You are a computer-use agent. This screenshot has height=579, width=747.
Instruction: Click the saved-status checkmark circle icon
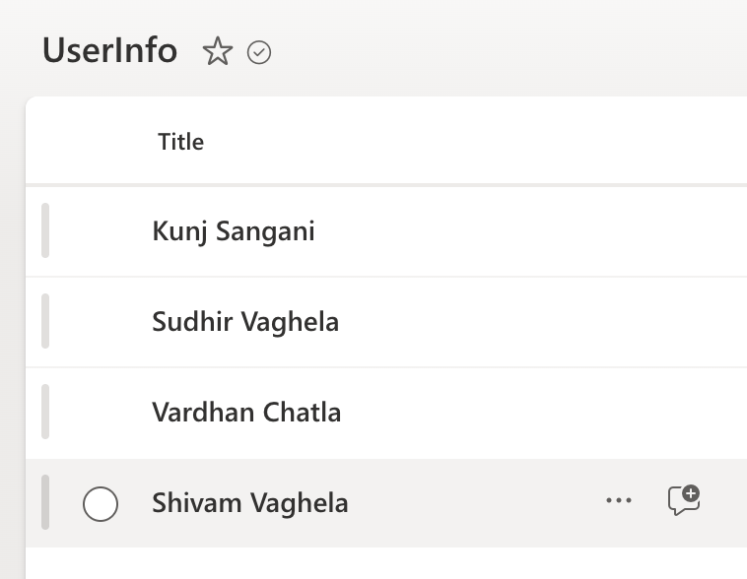259,52
